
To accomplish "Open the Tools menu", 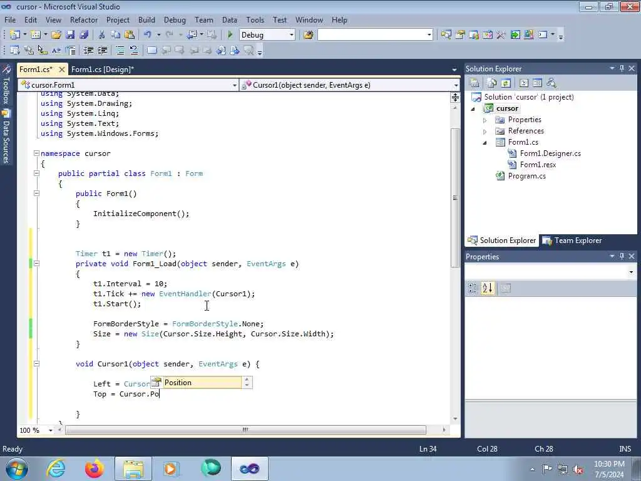I will coord(255,19).
